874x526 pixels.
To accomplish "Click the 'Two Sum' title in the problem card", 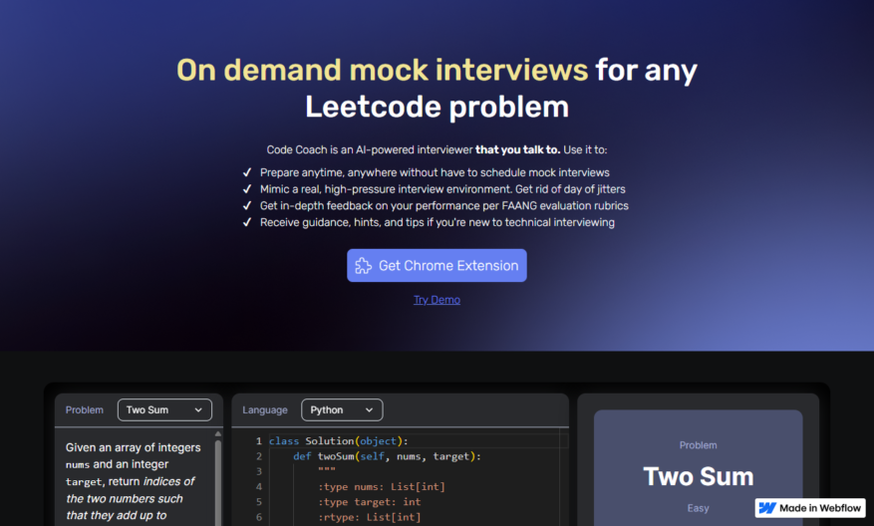I will point(698,476).
